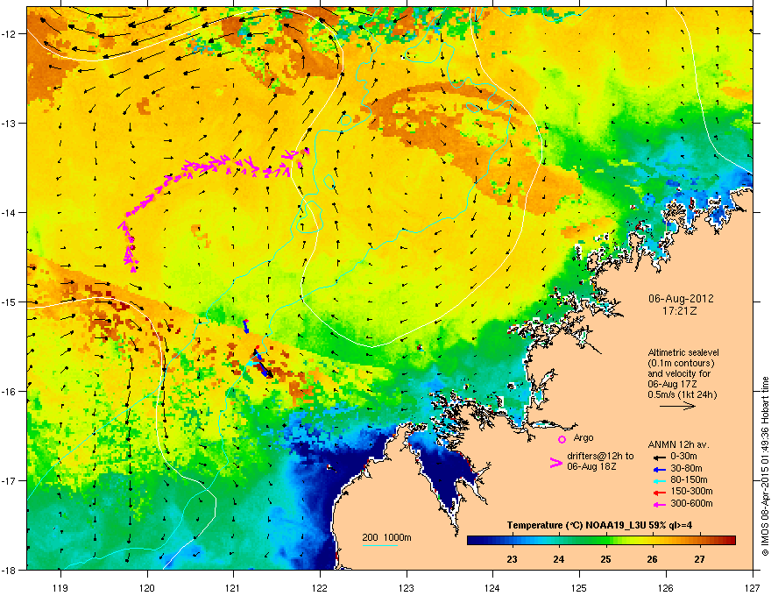
Task: Click longitude axis label 122
Action: [x=320, y=587]
